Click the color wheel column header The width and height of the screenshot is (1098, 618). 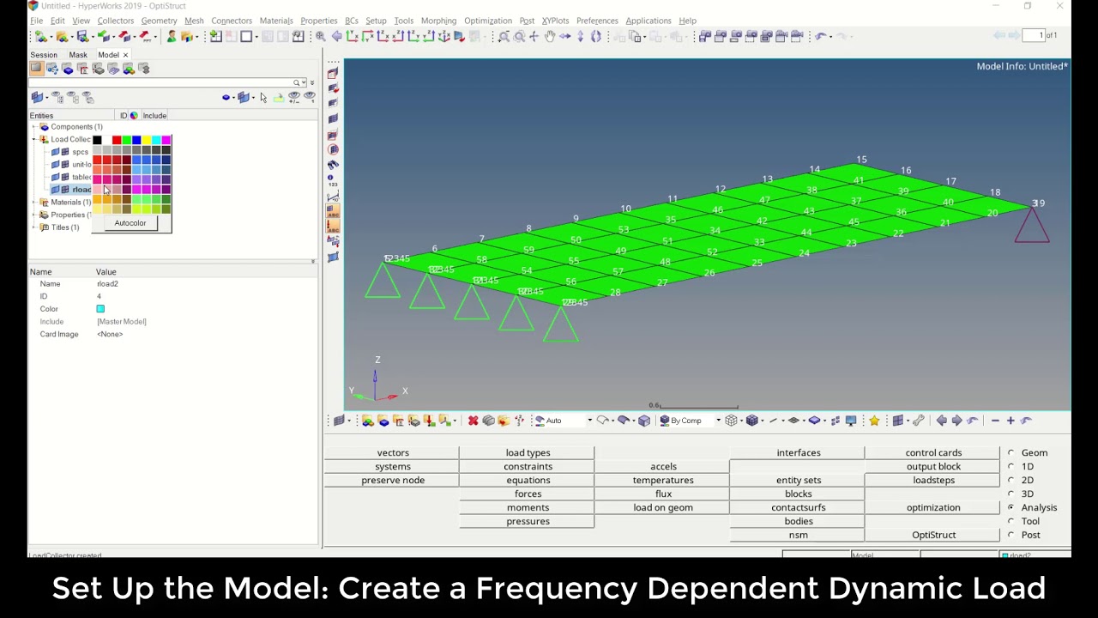(134, 116)
